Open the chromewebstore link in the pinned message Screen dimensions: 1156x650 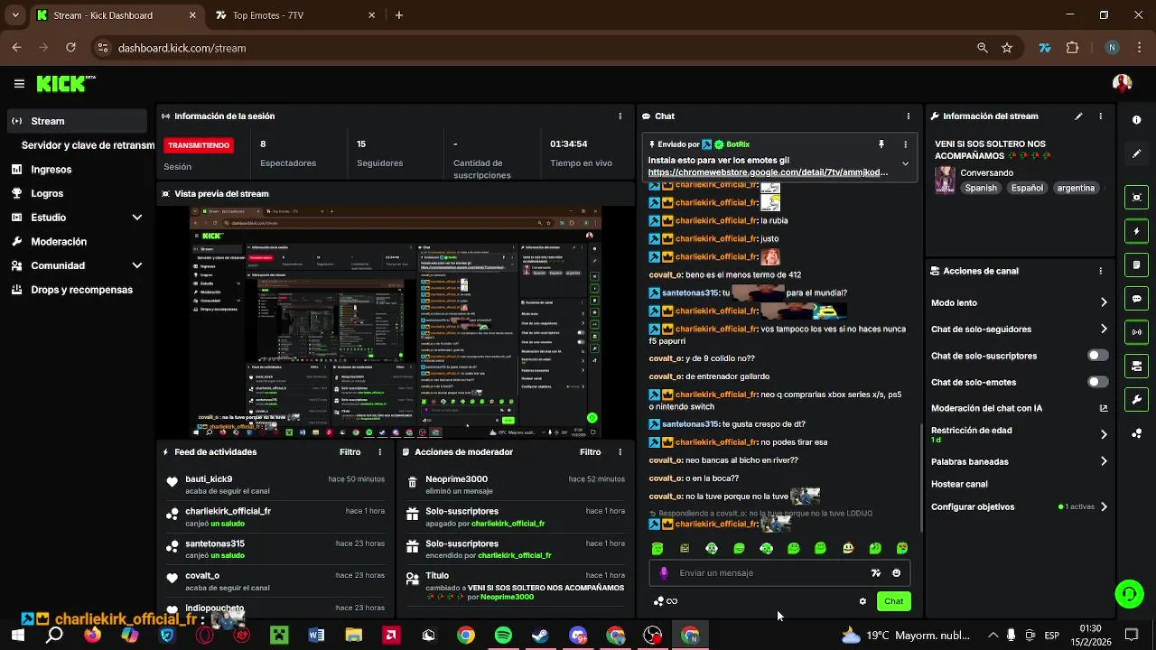coord(768,172)
